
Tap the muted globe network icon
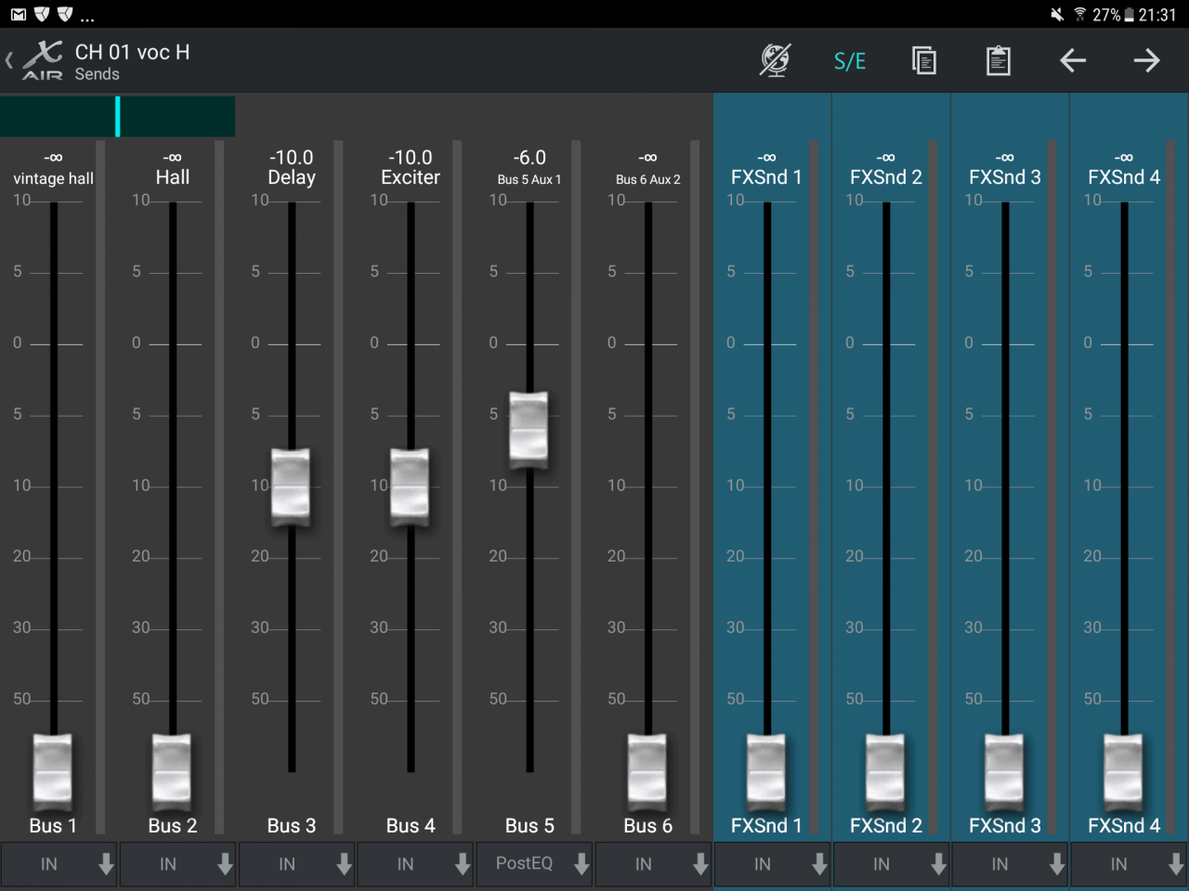(x=775, y=60)
